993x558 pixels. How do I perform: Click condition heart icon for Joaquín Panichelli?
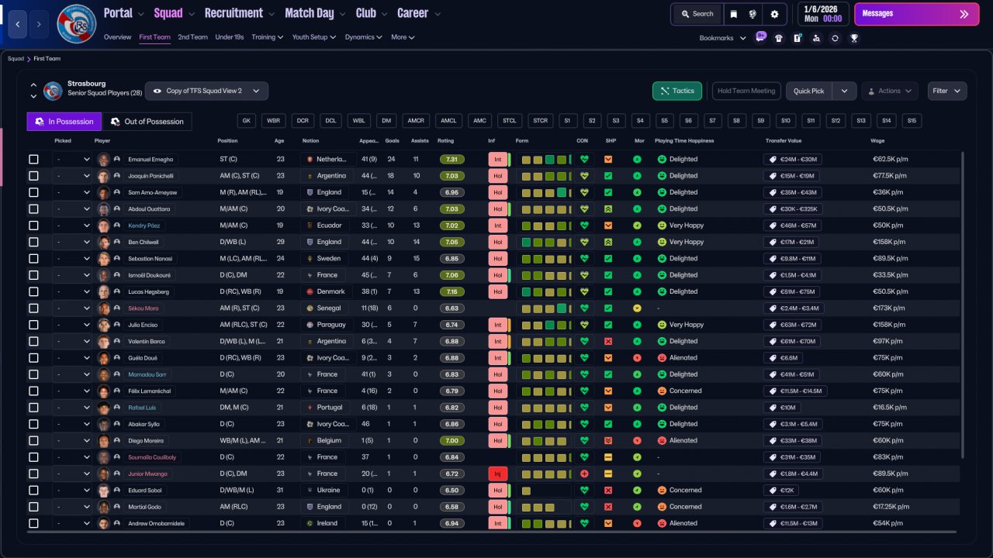pyautogui.click(x=584, y=176)
